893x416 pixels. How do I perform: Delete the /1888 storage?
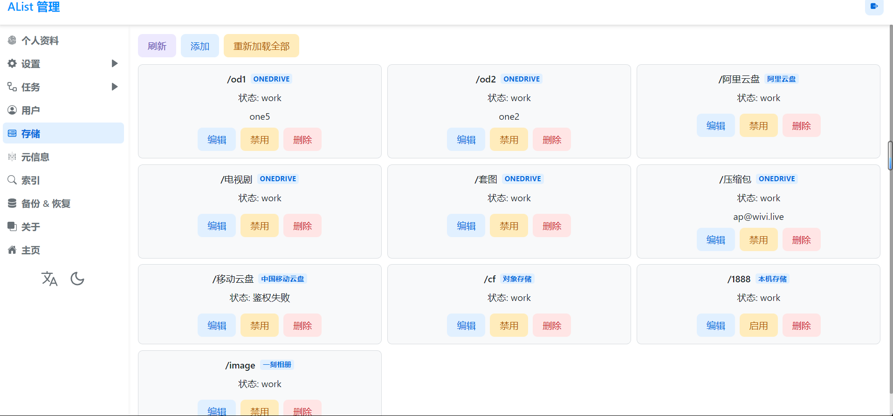[x=802, y=325]
